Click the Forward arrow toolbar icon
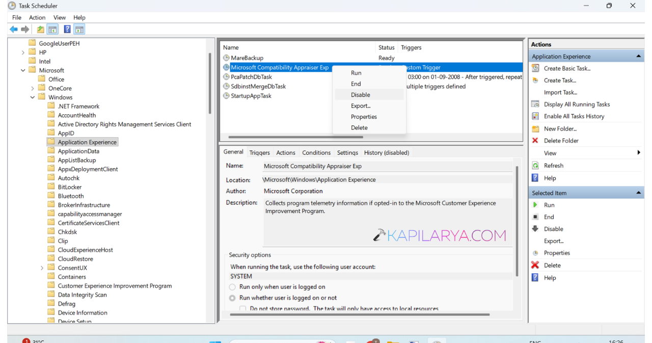 pyautogui.click(x=25, y=30)
